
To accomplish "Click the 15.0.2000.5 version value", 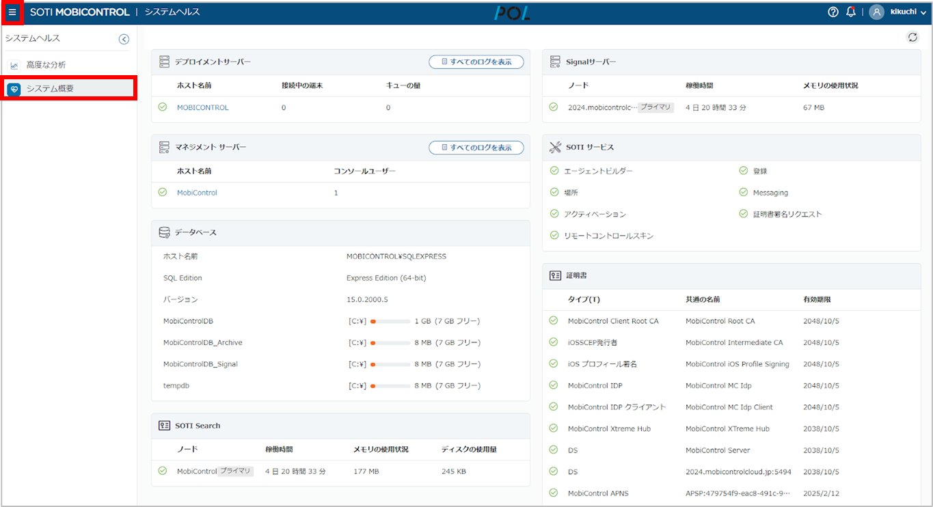I will pyautogui.click(x=367, y=300).
